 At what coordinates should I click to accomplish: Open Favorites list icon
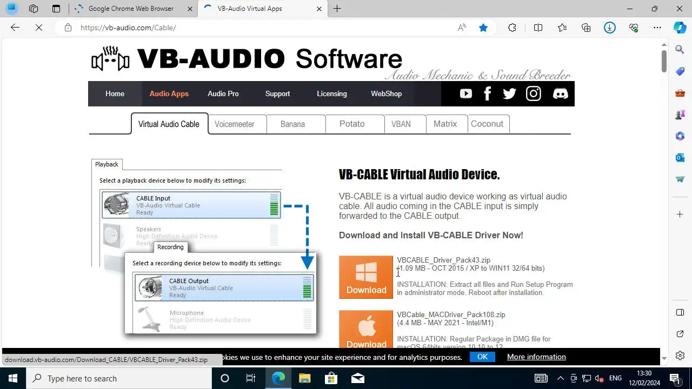click(x=562, y=28)
